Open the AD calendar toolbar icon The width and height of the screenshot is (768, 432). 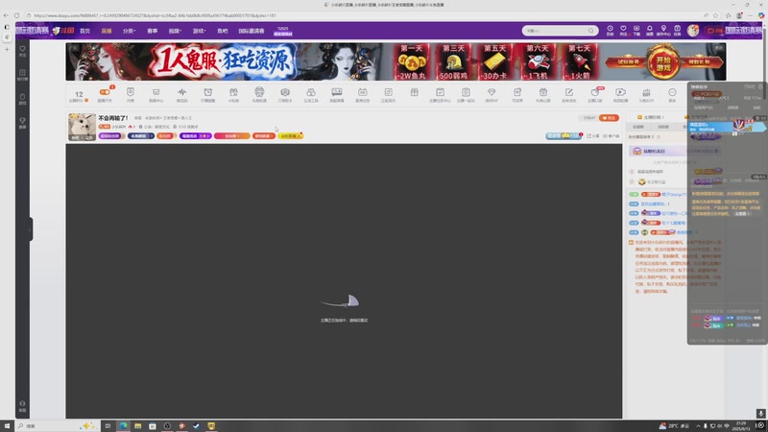coord(363,92)
